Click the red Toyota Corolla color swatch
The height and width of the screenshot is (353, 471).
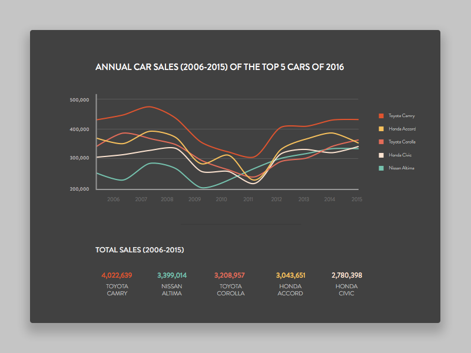(x=382, y=141)
